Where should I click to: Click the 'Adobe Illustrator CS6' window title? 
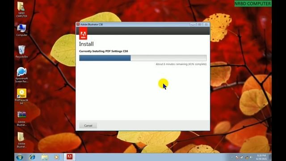(92, 25)
